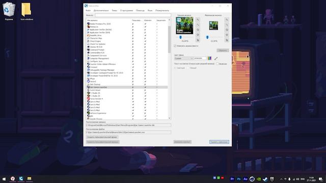This screenshot has width=326, height=183.
Task: Click the shortcut location path field
Action: (x=128, y=126)
